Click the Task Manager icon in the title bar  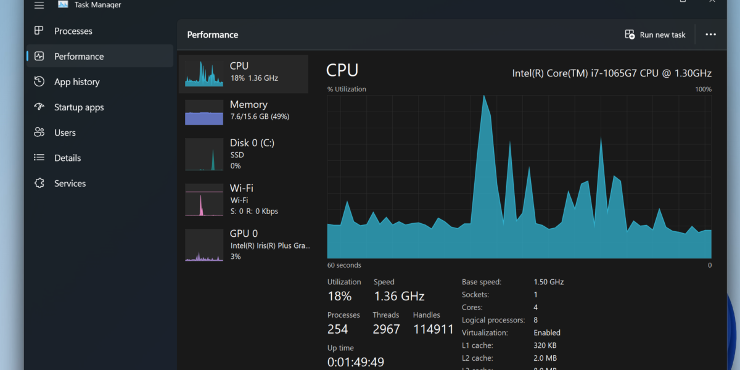point(62,4)
